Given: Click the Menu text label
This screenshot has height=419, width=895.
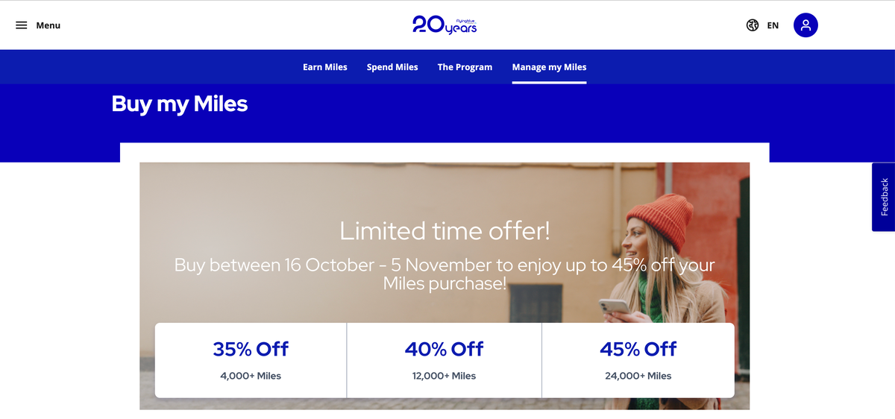Looking at the screenshot, I should click(x=48, y=25).
